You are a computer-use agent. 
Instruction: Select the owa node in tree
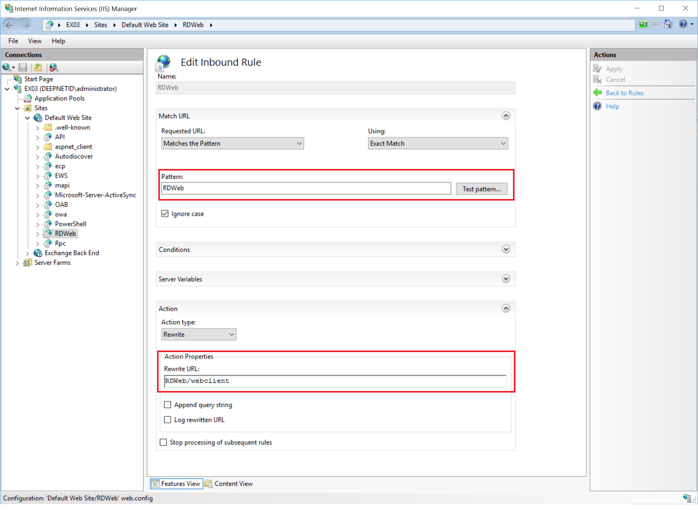point(60,214)
